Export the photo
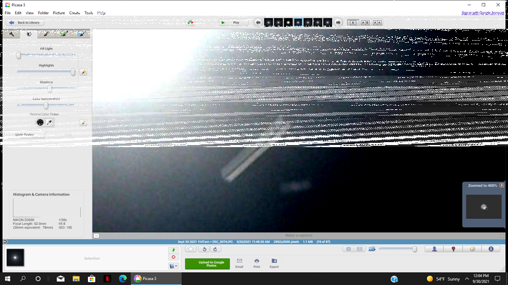 point(274,264)
